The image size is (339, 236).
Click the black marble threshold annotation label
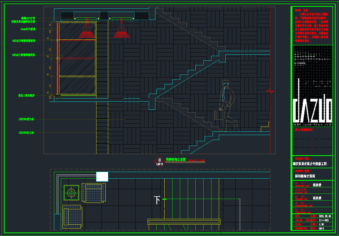(x=26, y=96)
